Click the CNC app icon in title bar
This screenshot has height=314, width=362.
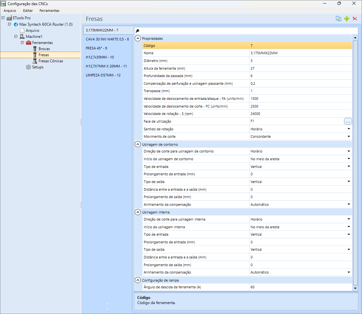pyautogui.click(x=3, y=4)
